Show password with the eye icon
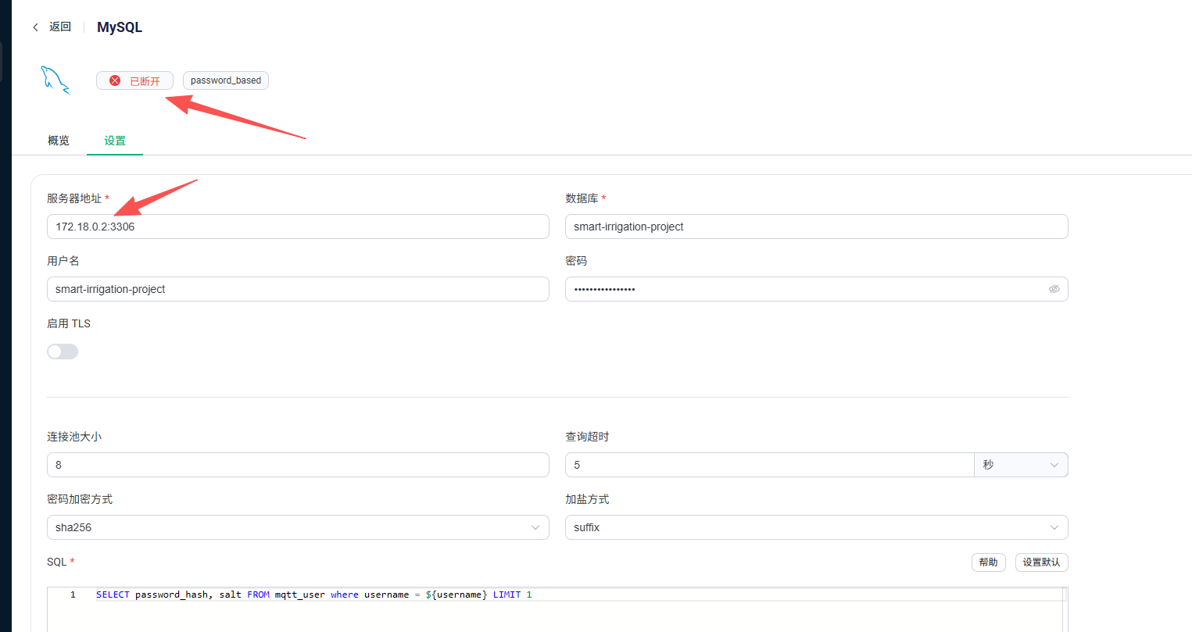Screen dimensions: 1192x632 pos(1054,289)
